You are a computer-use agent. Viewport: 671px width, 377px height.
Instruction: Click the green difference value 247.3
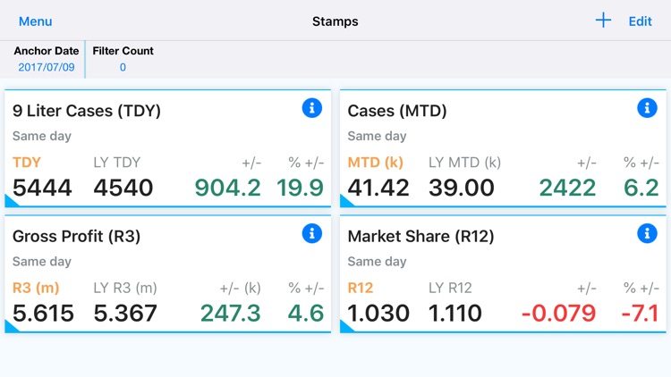tap(231, 314)
